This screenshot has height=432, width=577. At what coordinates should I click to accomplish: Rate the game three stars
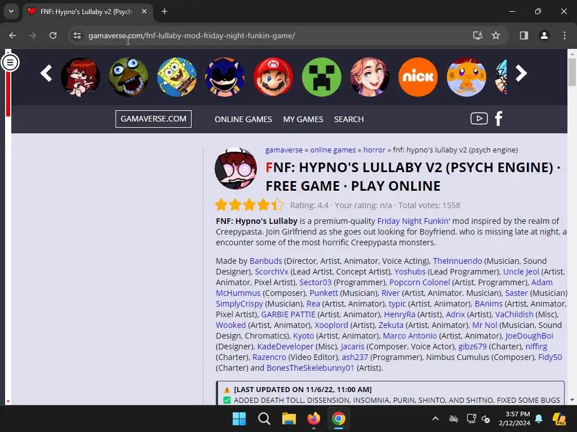[x=250, y=205]
